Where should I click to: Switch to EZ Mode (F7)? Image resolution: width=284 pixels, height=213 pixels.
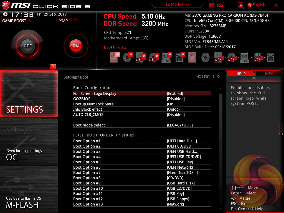point(177,4)
